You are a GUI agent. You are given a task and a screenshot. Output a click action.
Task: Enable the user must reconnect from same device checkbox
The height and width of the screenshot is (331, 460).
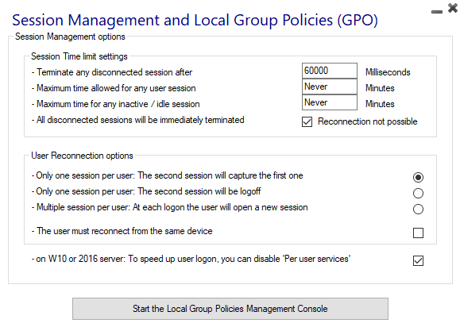coord(418,233)
